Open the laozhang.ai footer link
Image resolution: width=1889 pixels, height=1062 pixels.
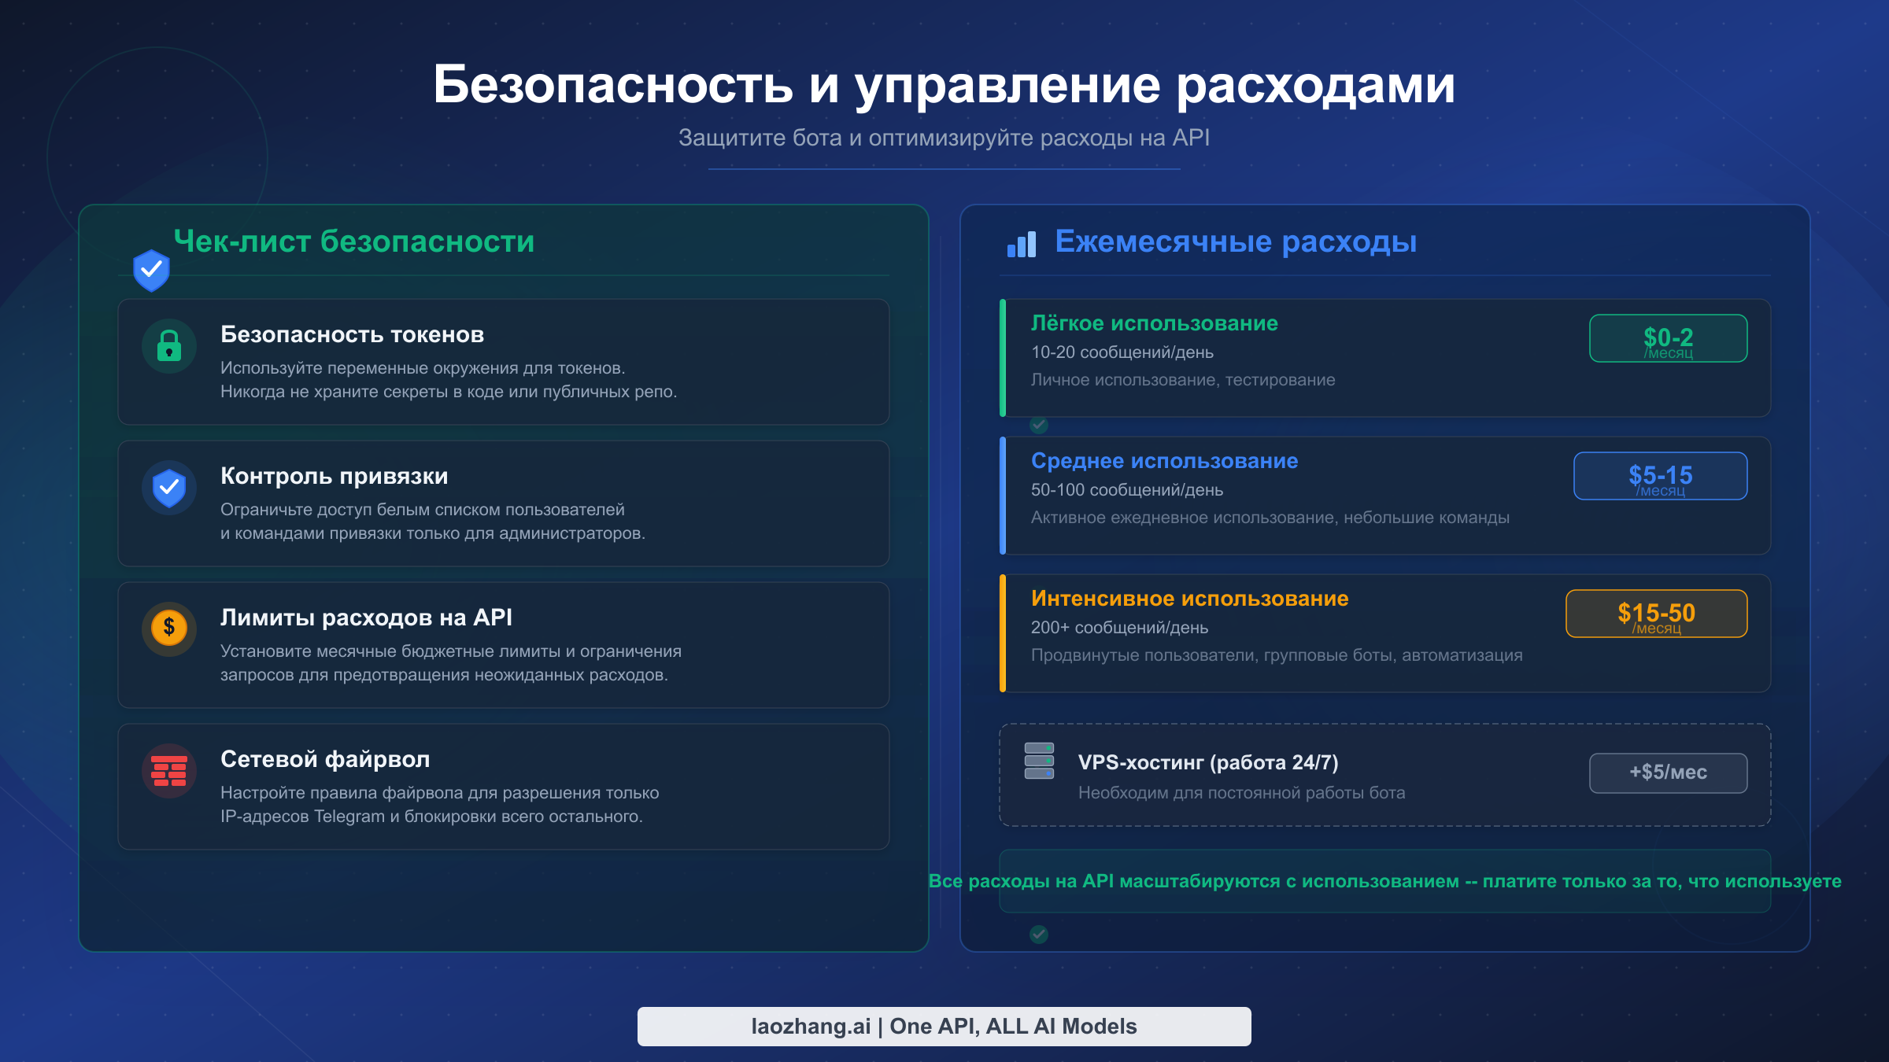pos(944,1026)
